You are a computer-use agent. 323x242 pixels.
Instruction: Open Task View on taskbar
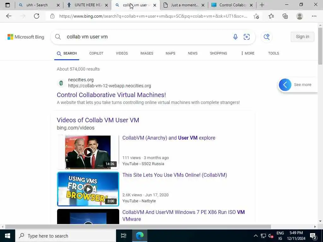click(x=123, y=236)
